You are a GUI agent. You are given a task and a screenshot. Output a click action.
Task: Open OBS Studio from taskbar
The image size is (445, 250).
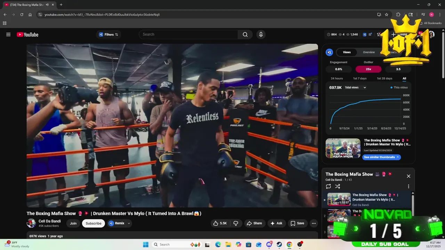point(300,244)
